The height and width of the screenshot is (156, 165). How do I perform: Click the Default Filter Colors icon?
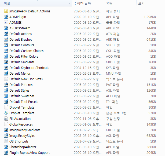click(6, 56)
